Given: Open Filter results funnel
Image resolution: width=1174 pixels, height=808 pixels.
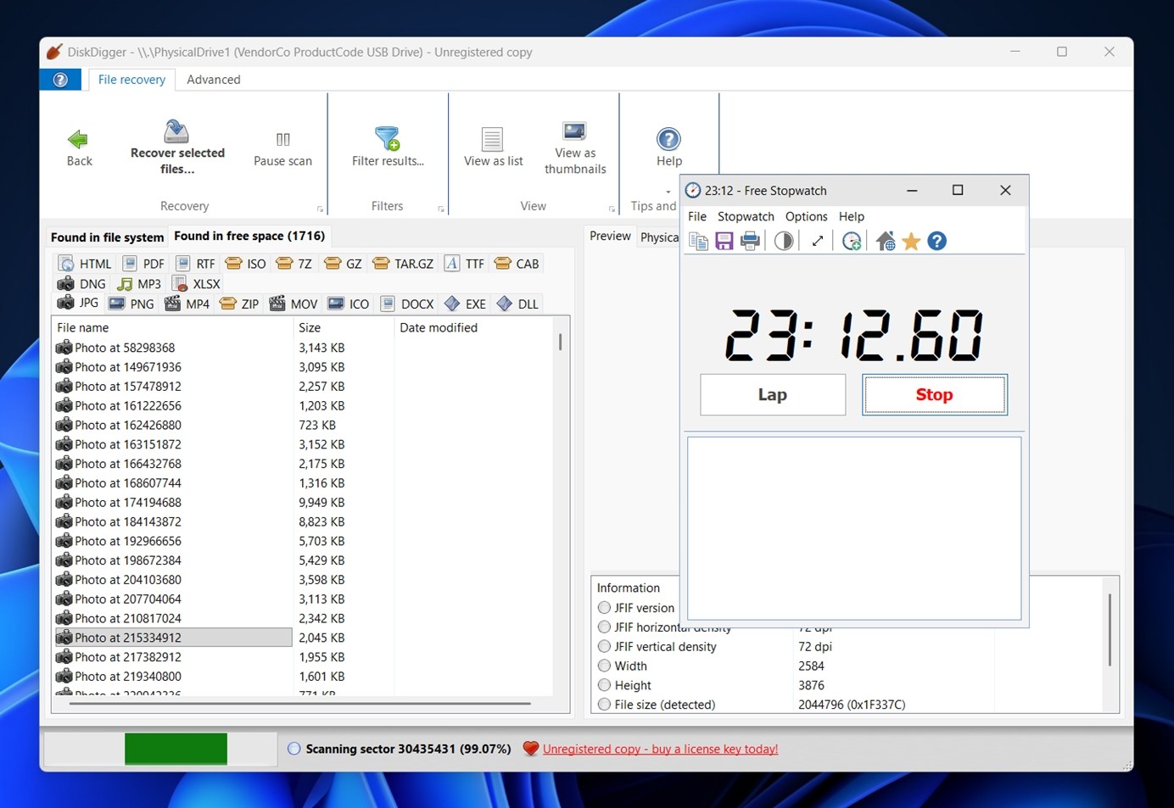Looking at the screenshot, I should point(388,138).
